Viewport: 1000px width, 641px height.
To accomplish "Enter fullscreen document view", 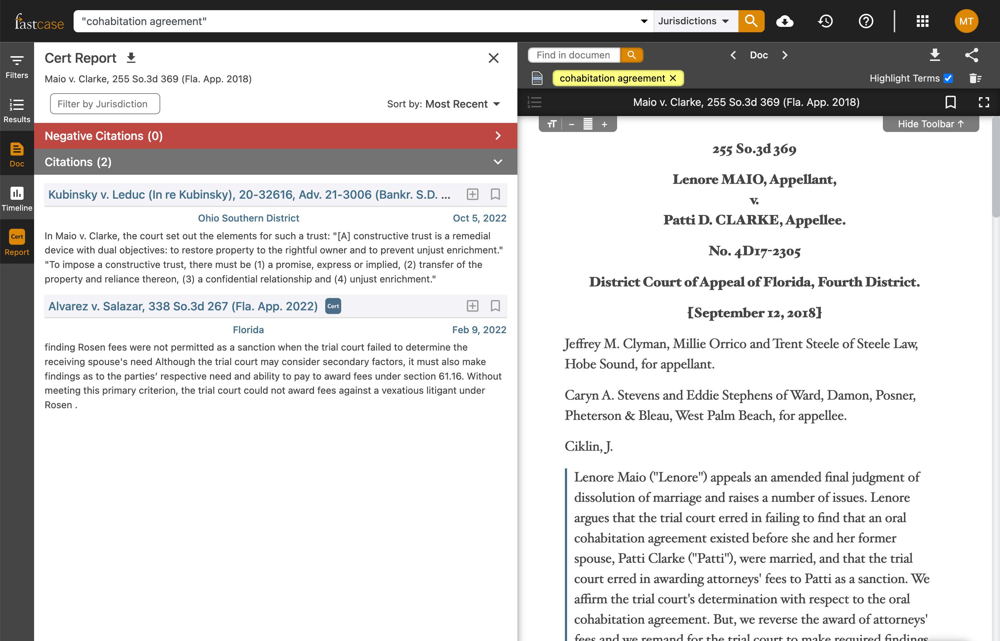I will (984, 102).
